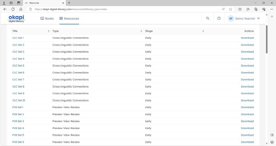Open the help question mark icon
276x146 pixels.
tap(219, 18)
